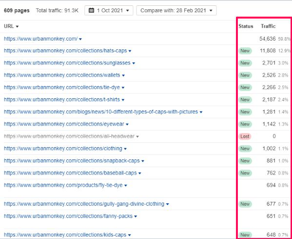The image size is (292, 239).
Task: Open the fly-tie-dye product link
Action: [x=63, y=185]
